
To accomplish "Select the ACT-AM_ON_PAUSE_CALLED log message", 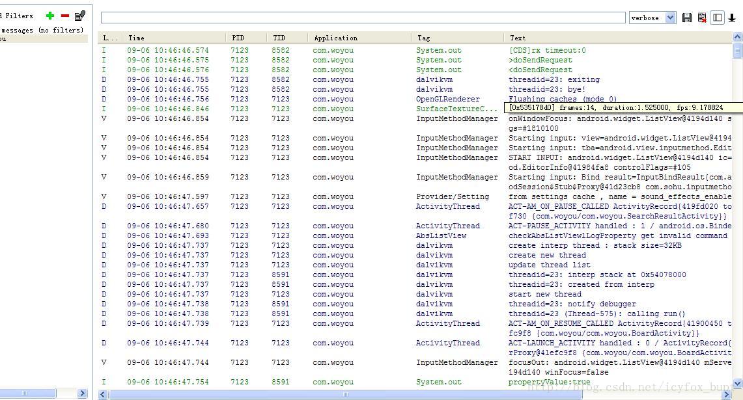I will click(x=620, y=211).
